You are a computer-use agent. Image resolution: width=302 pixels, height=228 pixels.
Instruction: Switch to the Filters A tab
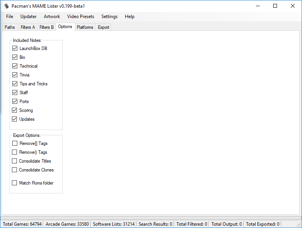28,27
